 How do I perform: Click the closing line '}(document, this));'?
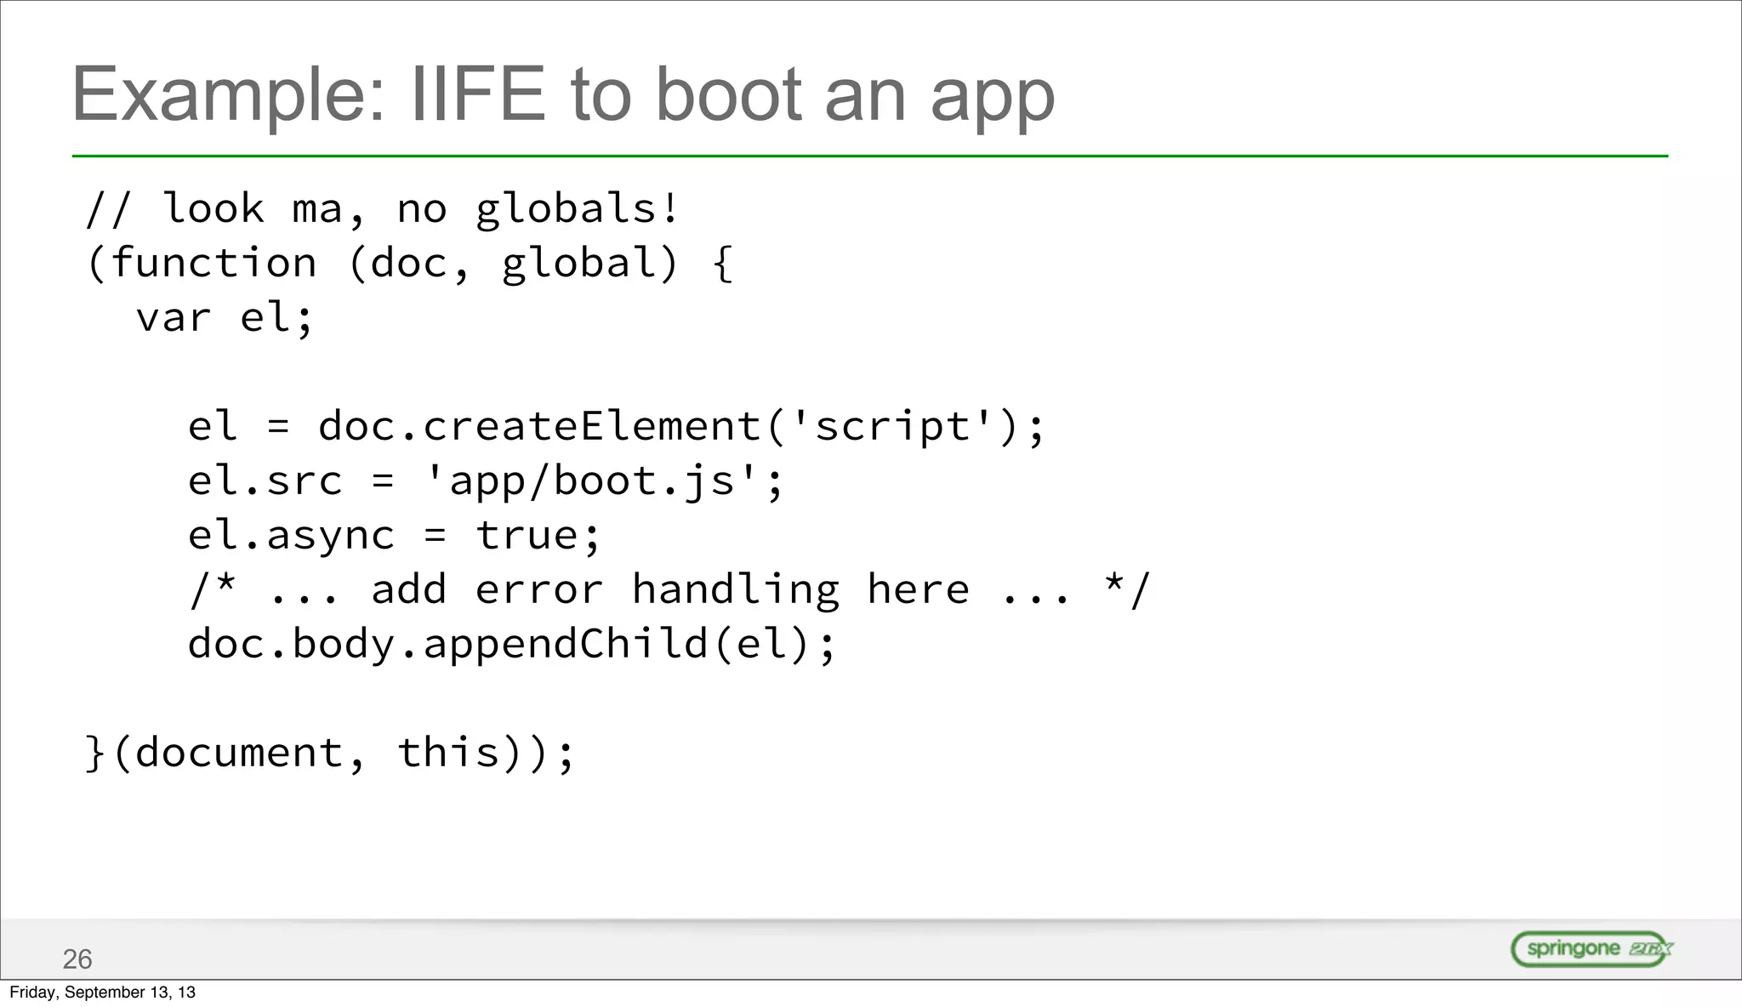pyautogui.click(x=330, y=753)
